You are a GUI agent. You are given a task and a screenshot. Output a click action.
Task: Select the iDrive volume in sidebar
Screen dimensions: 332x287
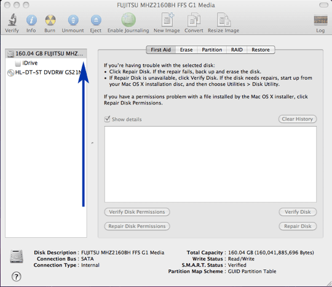(x=46, y=63)
